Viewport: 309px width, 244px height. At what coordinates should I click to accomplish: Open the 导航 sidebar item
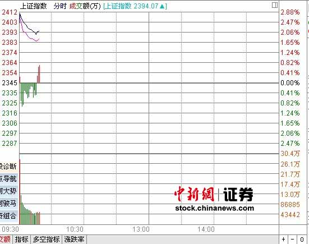(x=8, y=179)
